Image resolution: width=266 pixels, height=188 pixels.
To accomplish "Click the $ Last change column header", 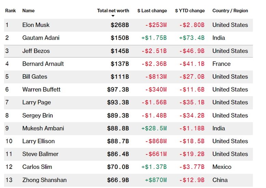I will [152, 11].
